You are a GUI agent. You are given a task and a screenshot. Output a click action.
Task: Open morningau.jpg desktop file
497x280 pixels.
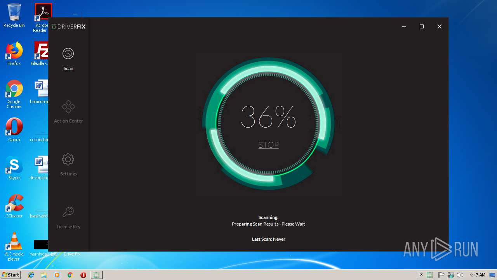42,248
